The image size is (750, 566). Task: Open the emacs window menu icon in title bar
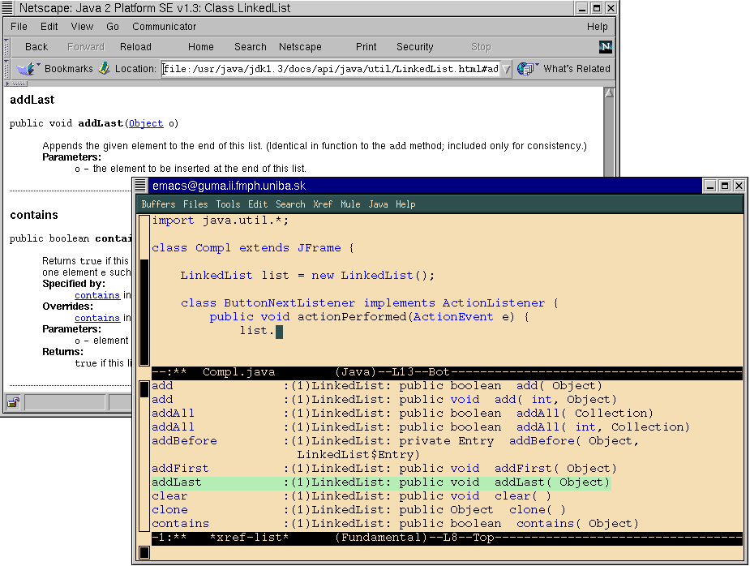point(140,186)
